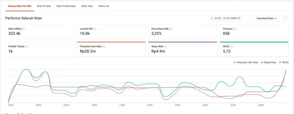The image size is (294, 114).
Task: Select the Produk Terjual 1k metric card
Action: 40,49
